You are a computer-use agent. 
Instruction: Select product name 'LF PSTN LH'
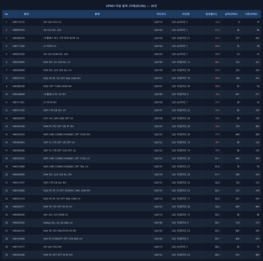click(x=50, y=46)
